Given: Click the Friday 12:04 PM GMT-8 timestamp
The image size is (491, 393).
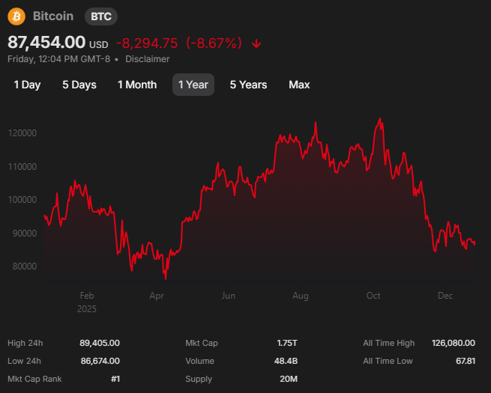Looking at the screenshot, I should 59,59.
